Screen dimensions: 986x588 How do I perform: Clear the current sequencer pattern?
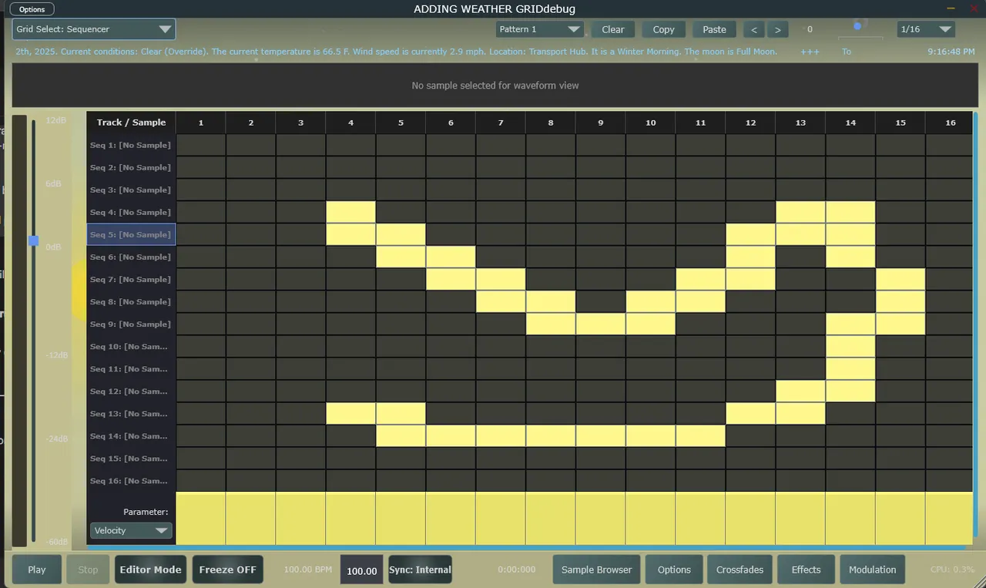tap(612, 29)
